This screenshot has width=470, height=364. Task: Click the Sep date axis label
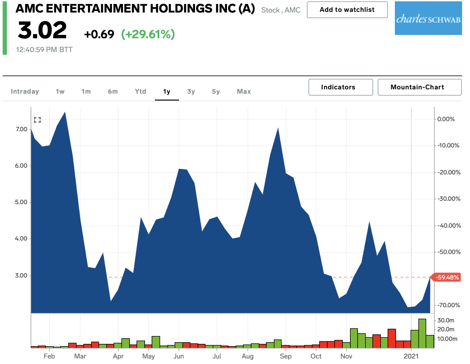(285, 356)
